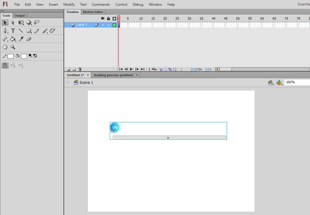Open the 100% zoom level combo box

point(297,82)
